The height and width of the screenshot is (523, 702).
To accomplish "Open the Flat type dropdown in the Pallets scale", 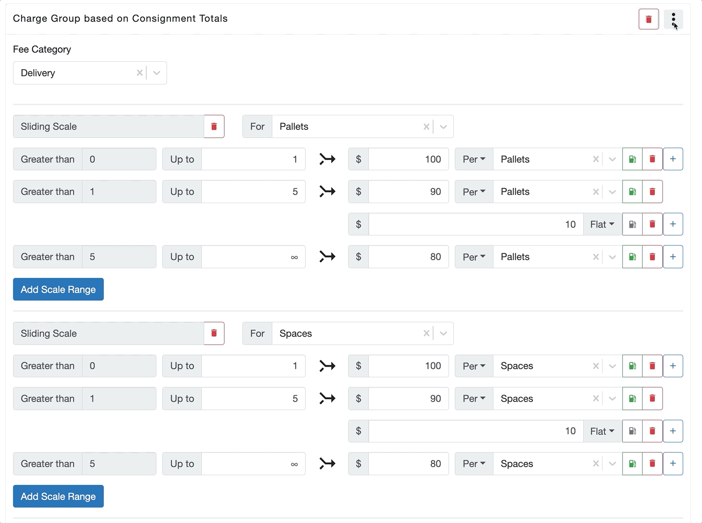I will coord(602,224).
